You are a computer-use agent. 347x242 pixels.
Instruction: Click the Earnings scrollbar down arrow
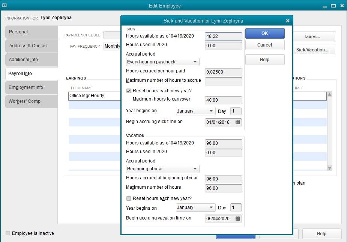click(x=329, y=168)
